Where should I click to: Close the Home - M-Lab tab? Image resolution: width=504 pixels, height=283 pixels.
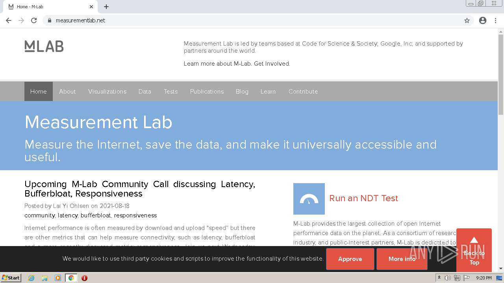(x=91, y=7)
